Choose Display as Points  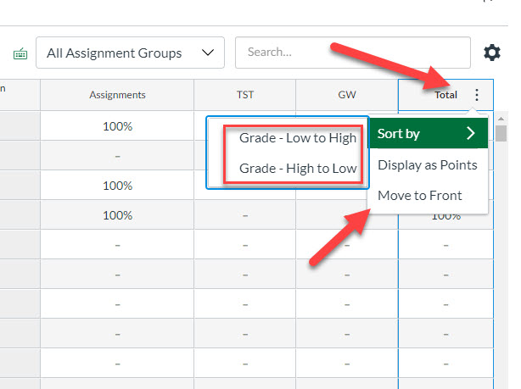(x=428, y=164)
